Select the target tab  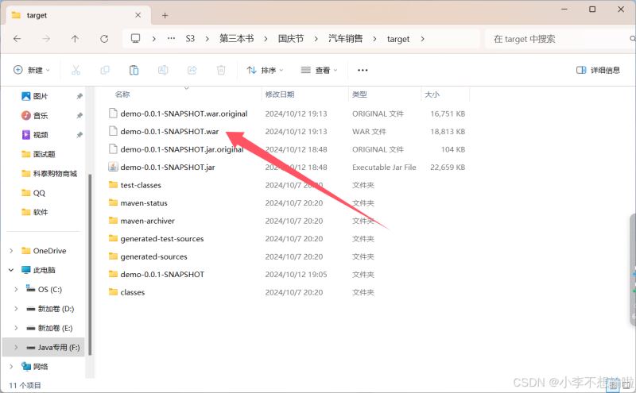(x=78, y=15)
